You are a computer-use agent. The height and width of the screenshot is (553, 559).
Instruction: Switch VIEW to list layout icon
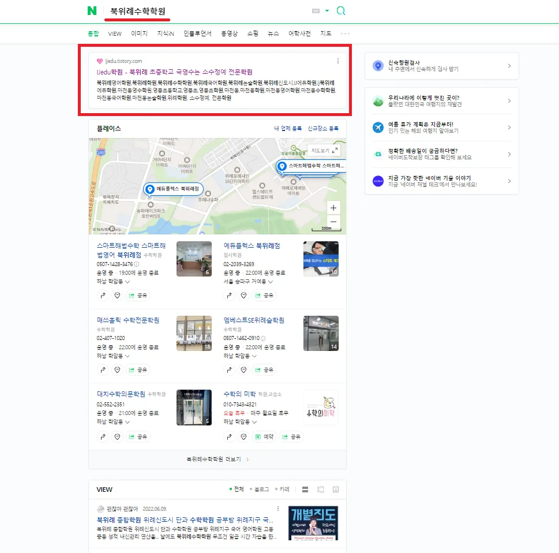pyautogui.click(x=305, y=490)
